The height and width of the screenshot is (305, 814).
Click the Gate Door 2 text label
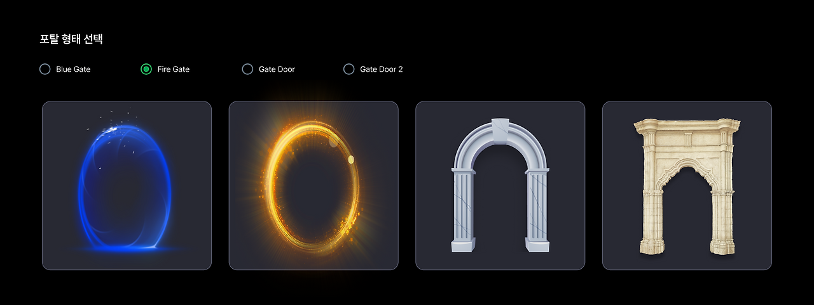click(x=382, y=69)
